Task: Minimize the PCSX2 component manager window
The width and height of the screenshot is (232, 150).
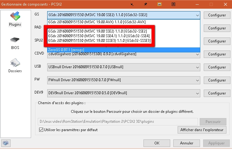Action: (x=197, y=4)
